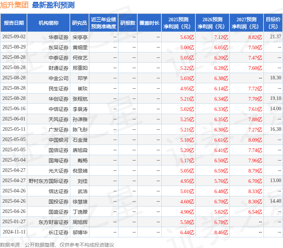Image resolution: width=283 pixels, height=248 pixels.
Task: Click the date 2025-05-04
Action: pyautogui.click(x=14, y=160)
